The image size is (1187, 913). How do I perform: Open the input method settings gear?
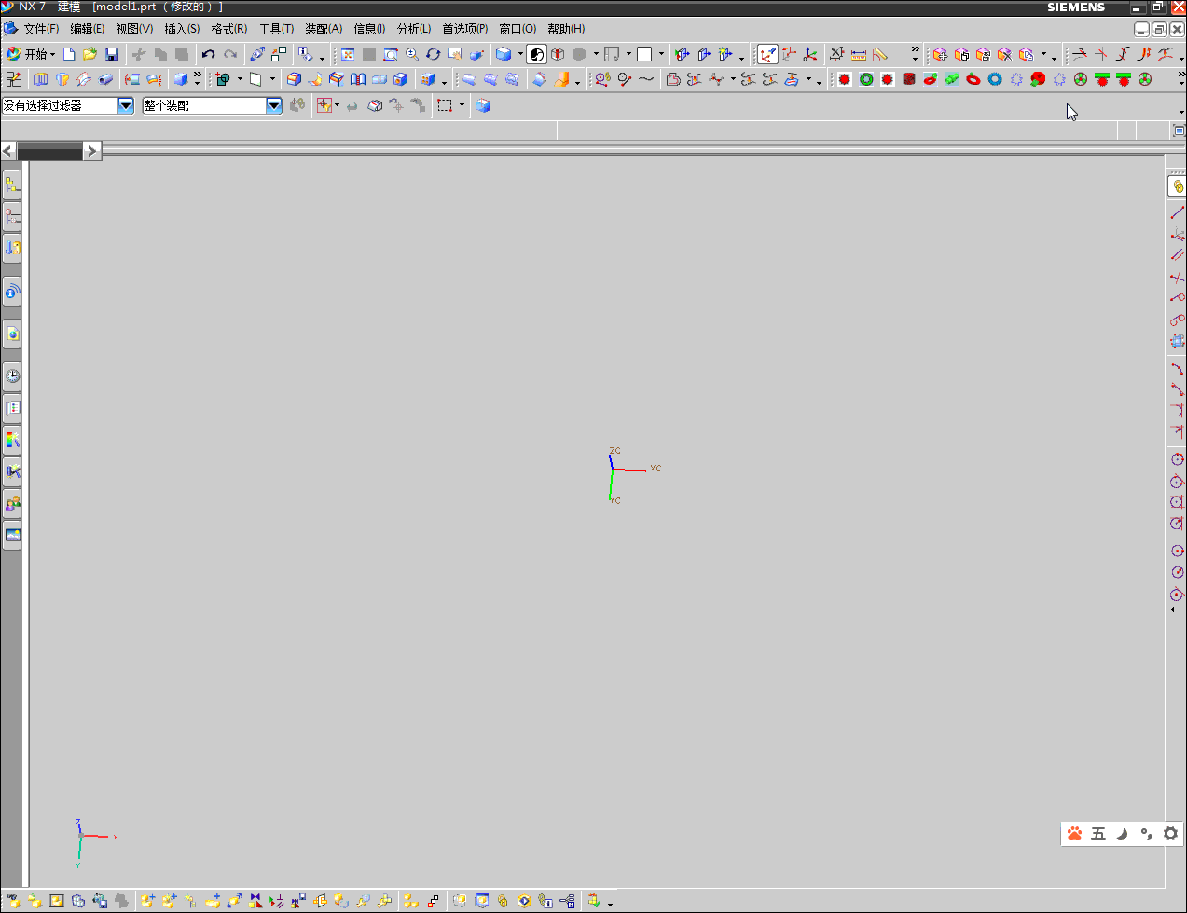[1170, 834]
